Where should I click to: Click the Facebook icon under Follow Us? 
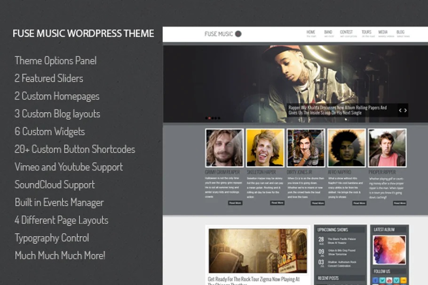click(376, 281)
